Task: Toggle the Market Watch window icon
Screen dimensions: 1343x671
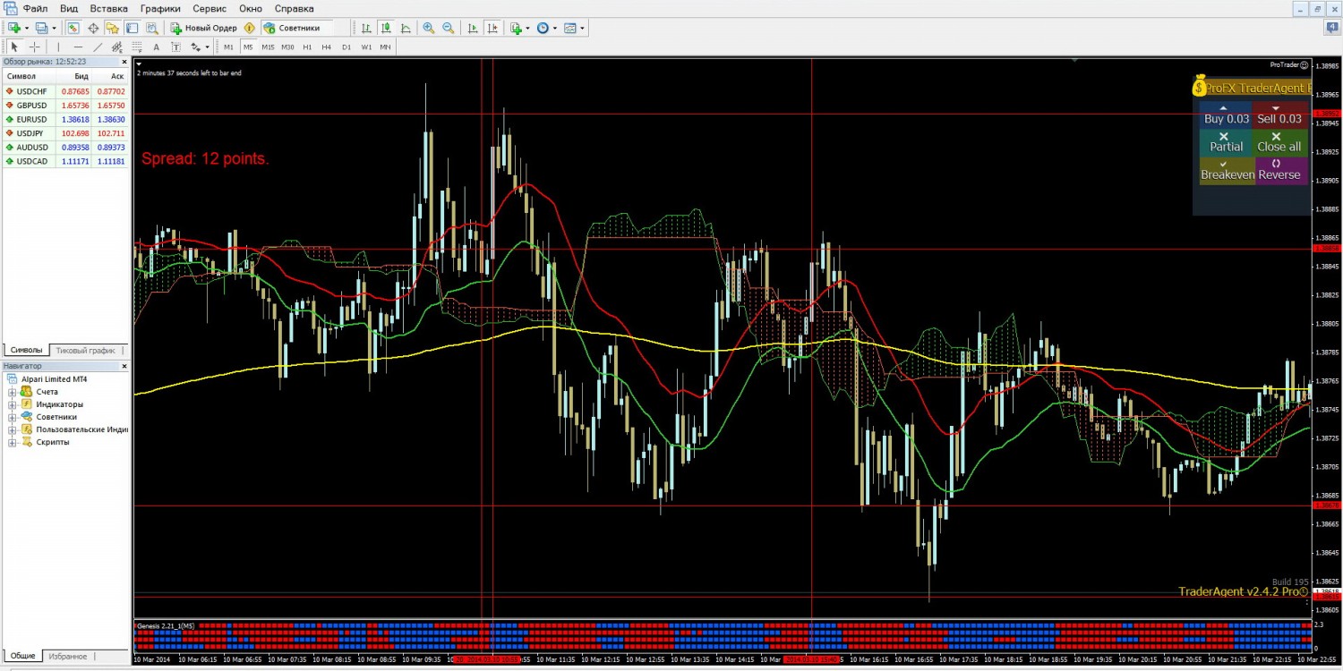Action: click(73, 28)
